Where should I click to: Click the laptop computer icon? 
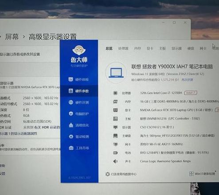(x=116, y=73)
